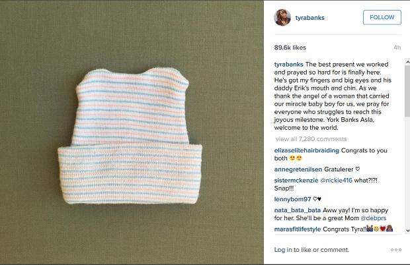The width and height of the screenshot is (410, 265).
Task: Open tyrabanks username in the header
Action: (310, 18)
